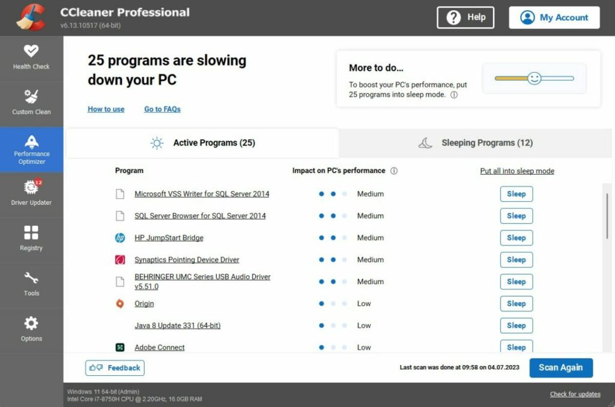The height and width of the screenshot is (407, 615).
Task: Click the Adobe Connect program icon
Action: click(120, 347)
